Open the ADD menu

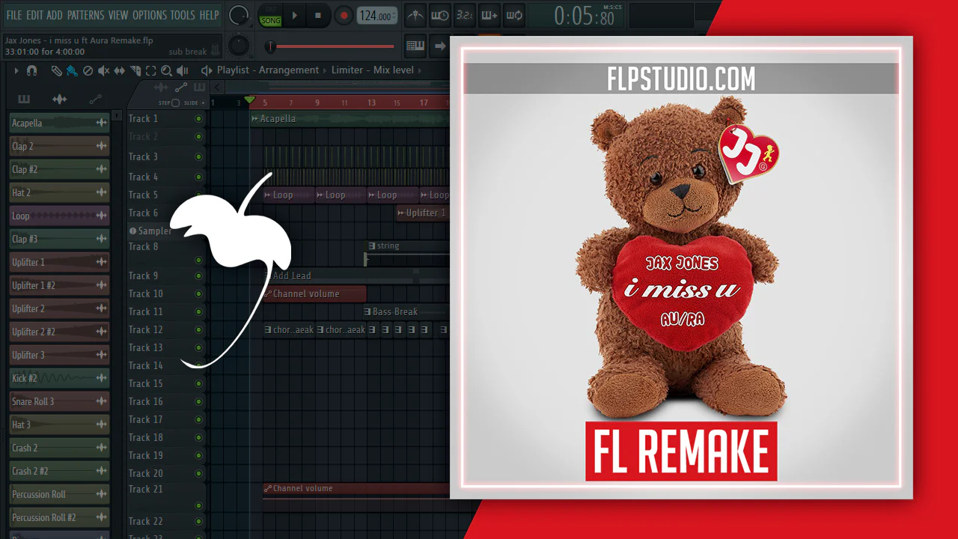55,15
